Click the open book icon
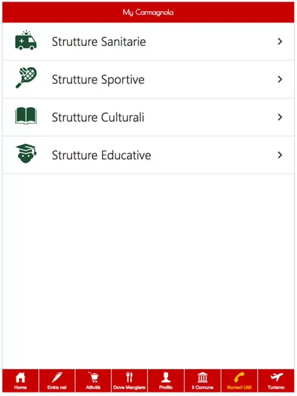The height and width of the screenshot is (396, 297). point(26,116)
